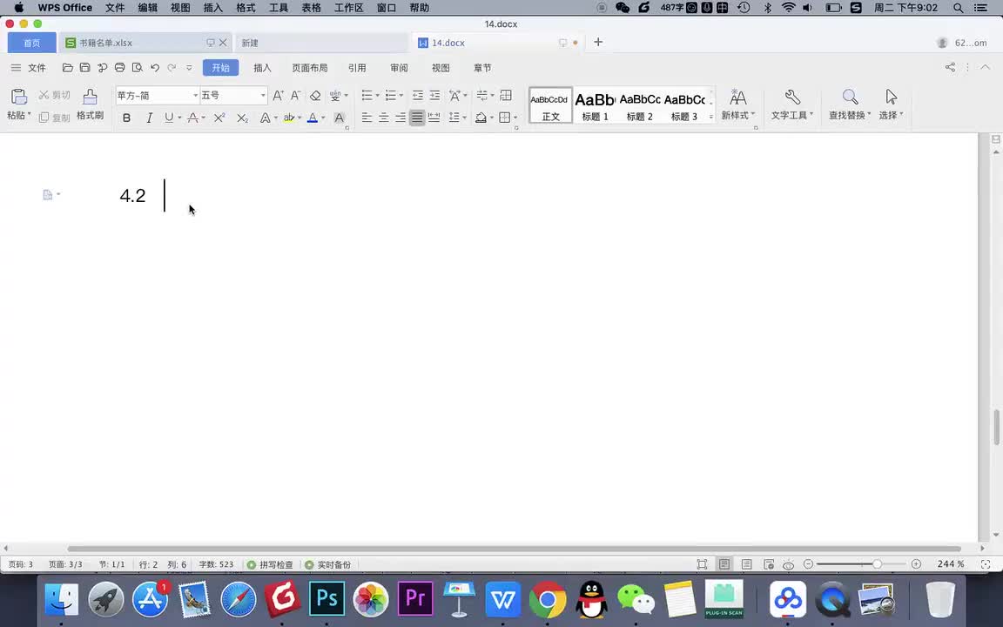Open the Page Layout (页面布局) tab
This screenshot has width=1003, height=627.
310,68
